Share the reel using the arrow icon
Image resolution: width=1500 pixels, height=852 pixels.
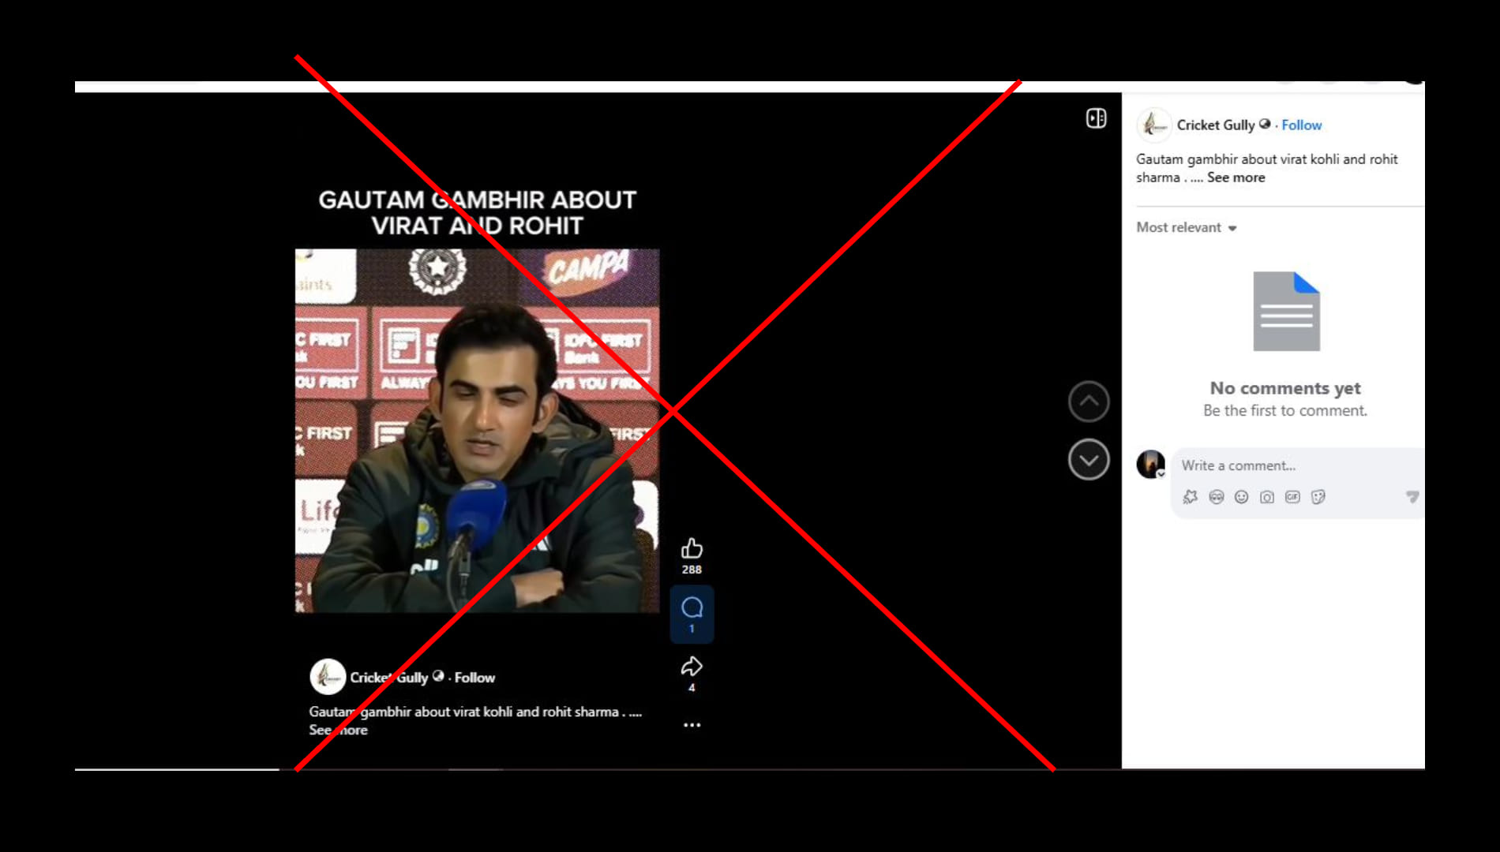coord(692,667)
